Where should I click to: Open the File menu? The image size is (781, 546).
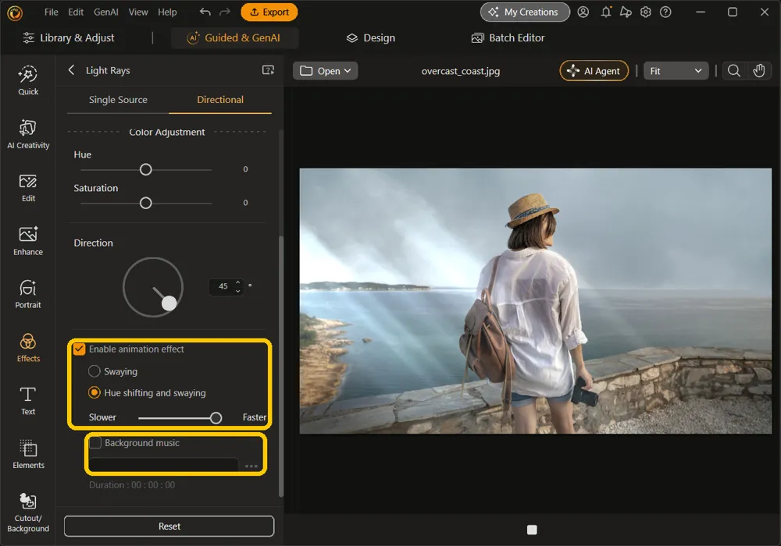(x=51, y=12)
